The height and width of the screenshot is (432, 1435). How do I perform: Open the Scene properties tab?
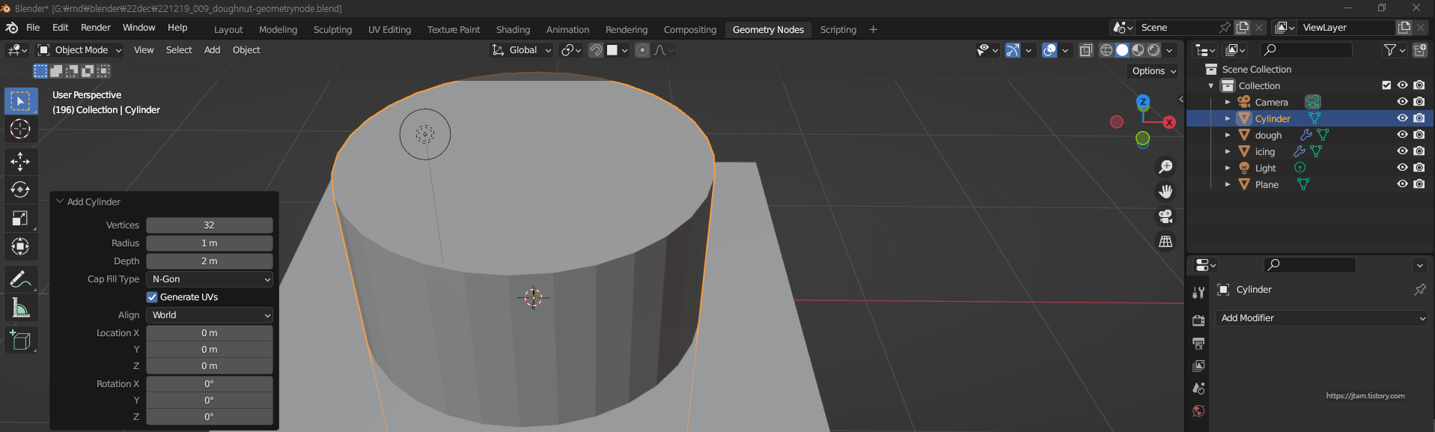1198,388
